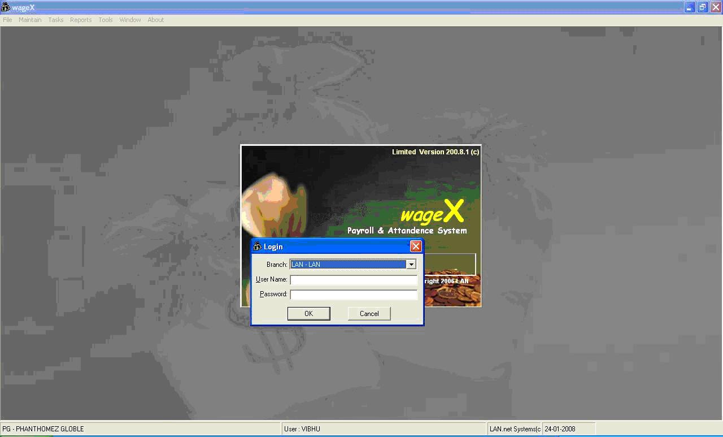The image size is (723, 437).
Task: Close the Login dialog with the X
Action: [416, 246]
